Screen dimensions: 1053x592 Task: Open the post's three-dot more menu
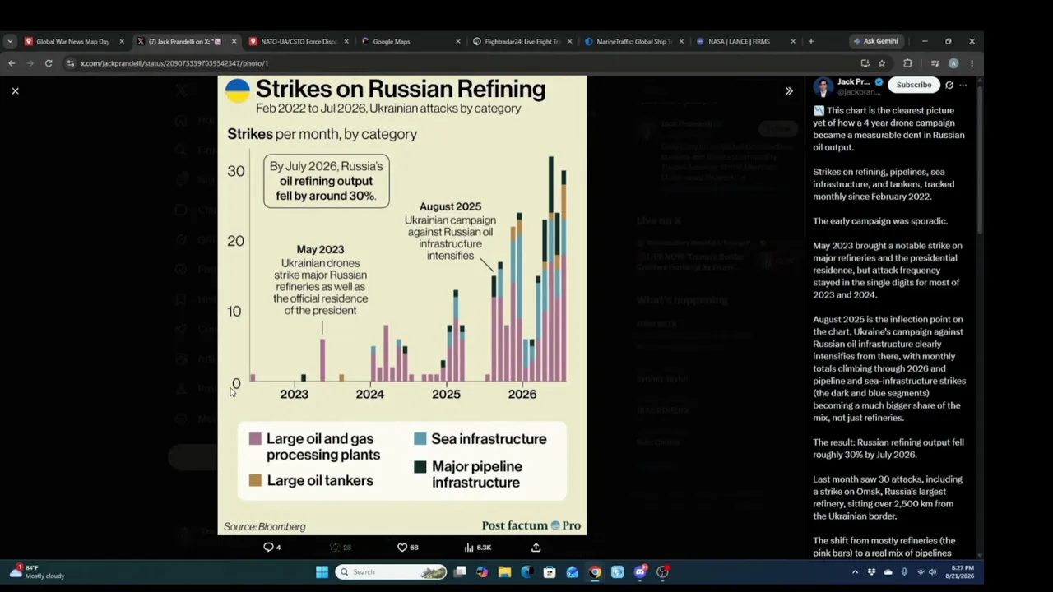tap(963, 85)
